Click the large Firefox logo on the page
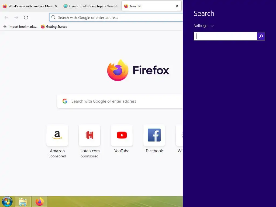Viewport: 276px width, 207px height. click(x=118, y=70)
